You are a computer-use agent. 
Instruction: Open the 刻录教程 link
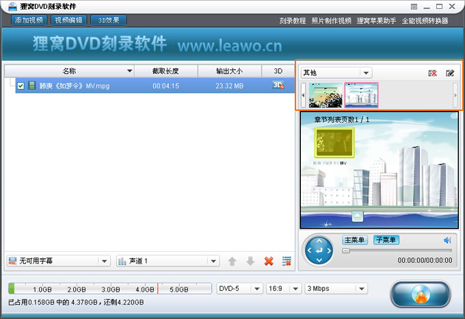coord(293,21)
